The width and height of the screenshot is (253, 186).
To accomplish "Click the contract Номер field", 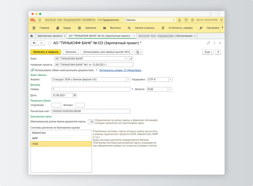I will click(x=91, y=89).
